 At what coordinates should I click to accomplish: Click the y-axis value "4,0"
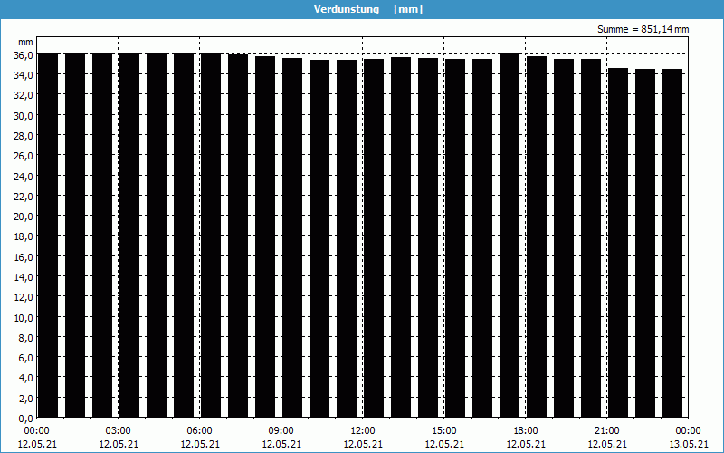tap(25, 378)
